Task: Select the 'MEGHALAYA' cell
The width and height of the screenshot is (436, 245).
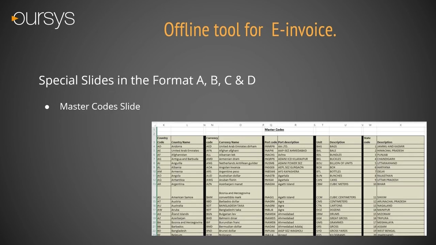Action: [x=401, y=223]
